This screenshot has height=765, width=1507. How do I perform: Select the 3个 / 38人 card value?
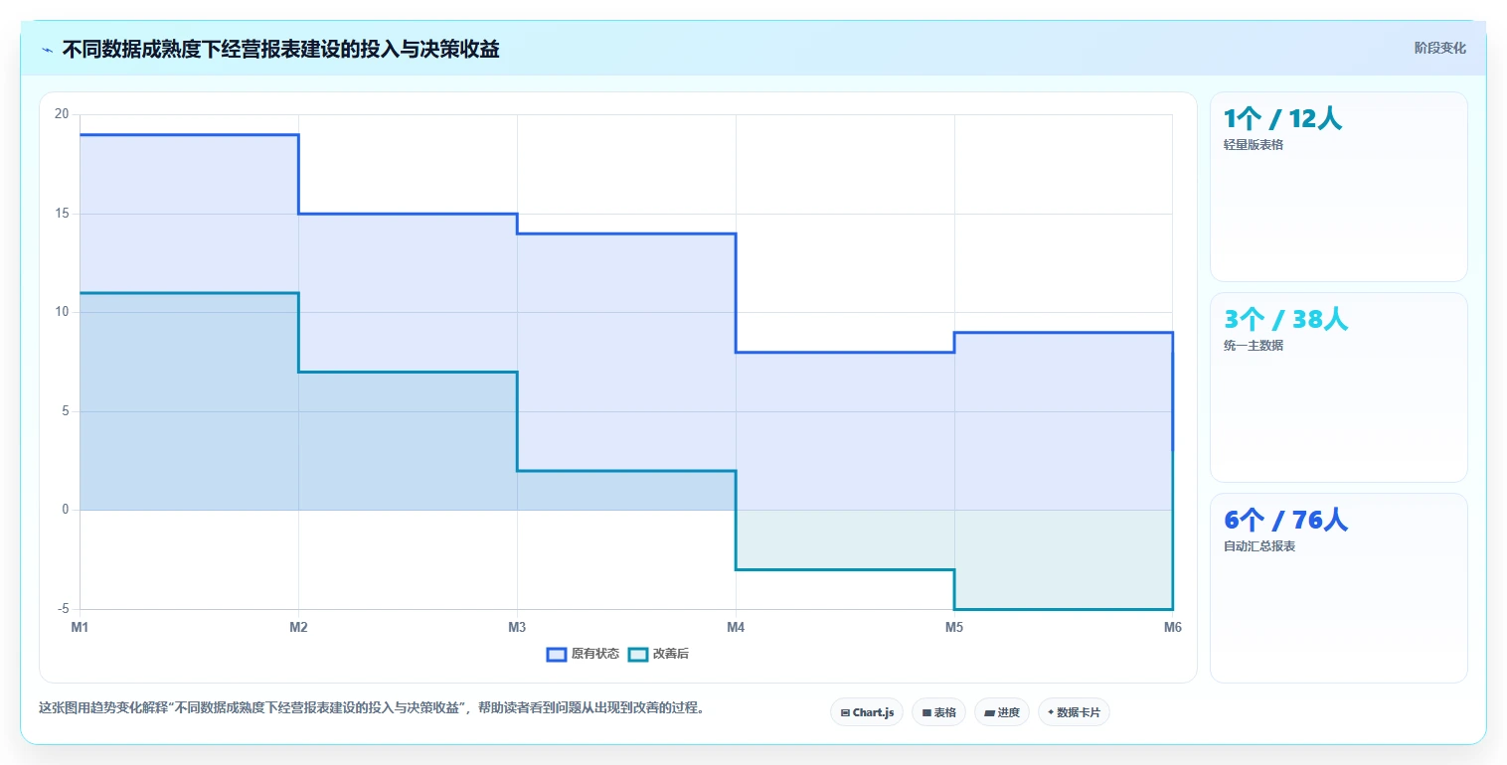[x=1285, y=320]
